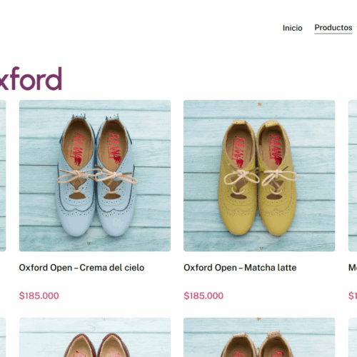Select the $185.000 price under Matcha latte
Screen dimensions: 357x357
(203, 296)
